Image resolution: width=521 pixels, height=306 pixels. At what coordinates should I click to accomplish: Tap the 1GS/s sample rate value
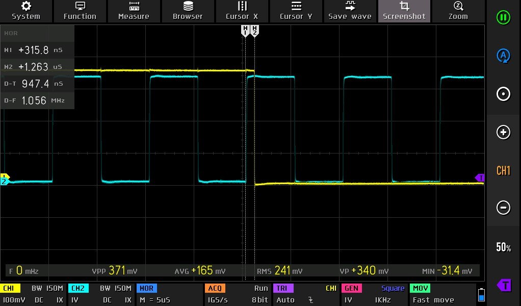[x=218, y=300]
